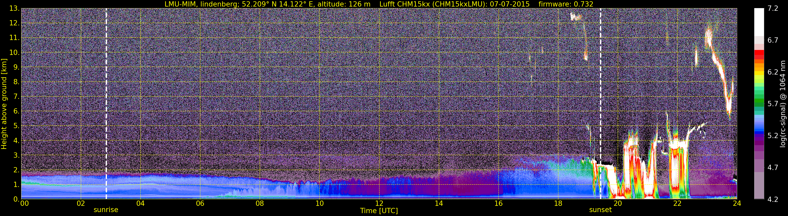Click the "6.7" value on the colorbar
This screenshot has height=216, width=788.
tap(773, 40)
